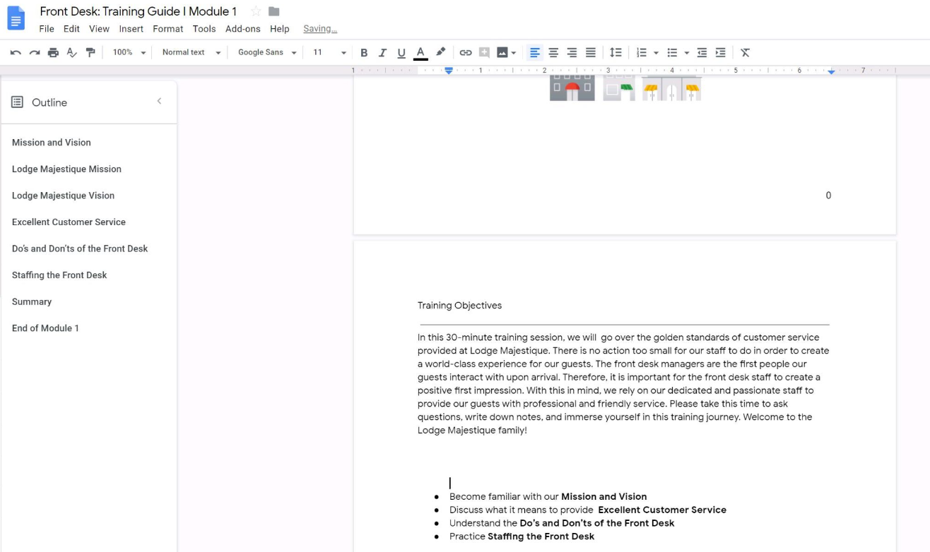The height and width of the screenshot is (552, 930).
Task: Jump to End of Module 1
Action: (x=45, y=328)
